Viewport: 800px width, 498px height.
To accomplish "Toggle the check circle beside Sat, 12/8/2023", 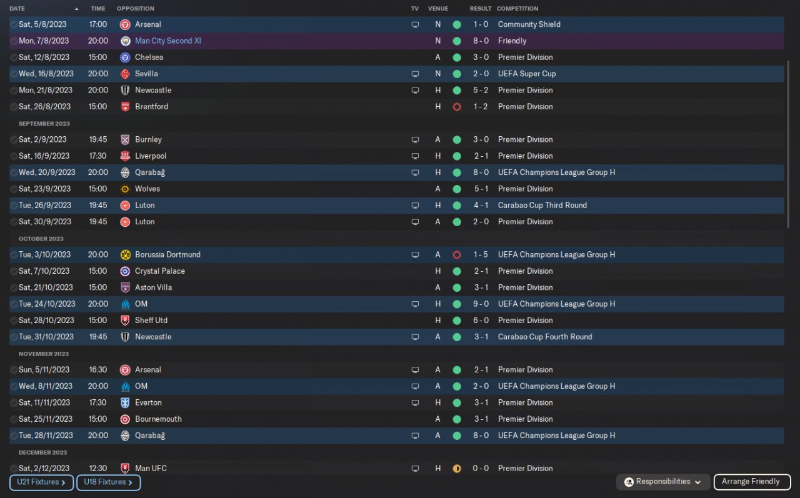I will point(14,57).
